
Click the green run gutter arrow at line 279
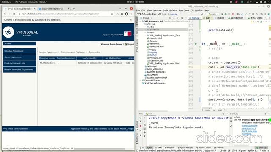(196, 44)
